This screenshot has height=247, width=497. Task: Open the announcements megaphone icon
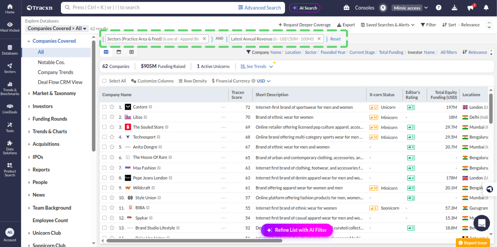pyautogui.click(x=470, y=8)
